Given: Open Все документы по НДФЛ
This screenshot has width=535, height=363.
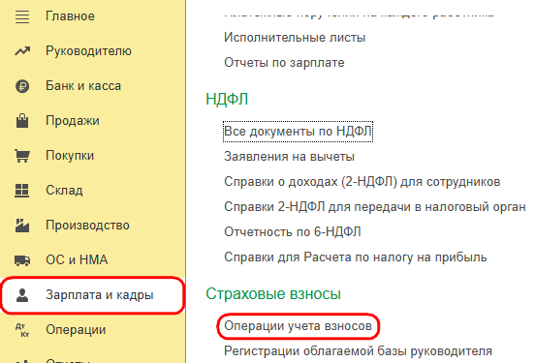Looking at the screenshot, I should (x=298, y=132).
